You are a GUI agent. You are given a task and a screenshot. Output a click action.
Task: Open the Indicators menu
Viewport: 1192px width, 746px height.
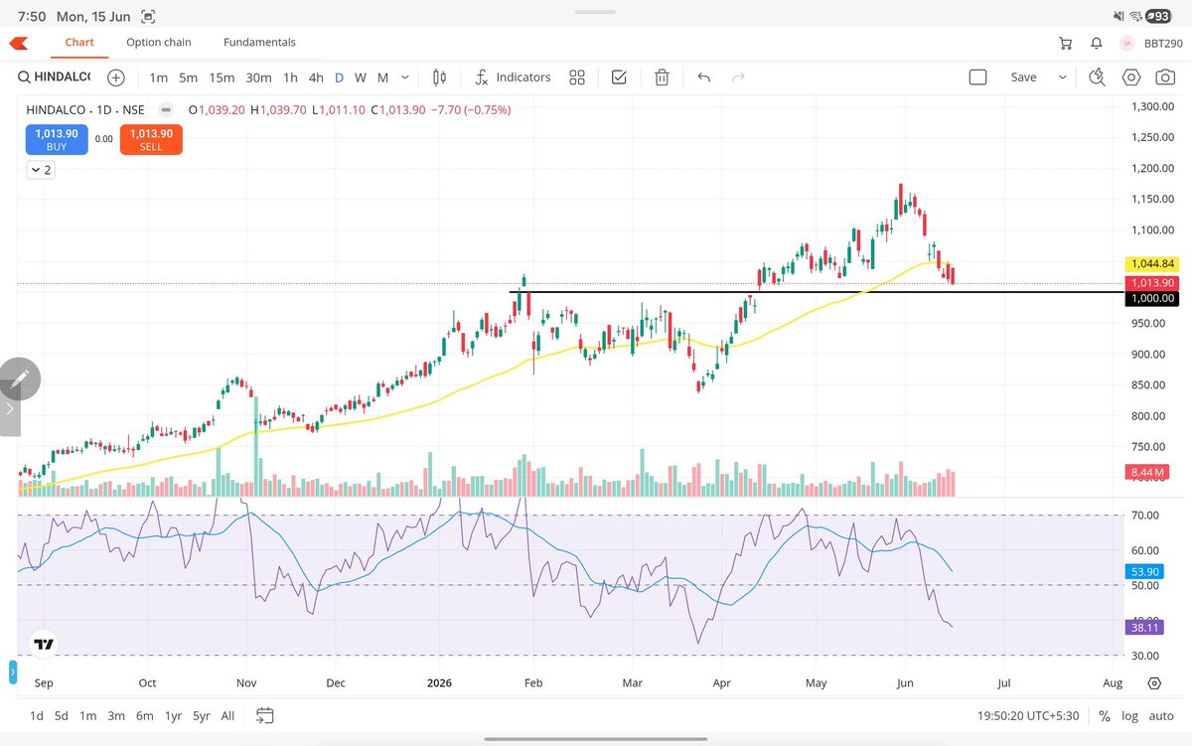point(513,77)
